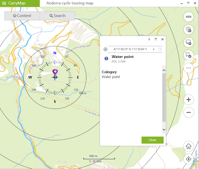Maximize the Water point info panel
Viewport: 199px width, 169px height.
[156, 39]
